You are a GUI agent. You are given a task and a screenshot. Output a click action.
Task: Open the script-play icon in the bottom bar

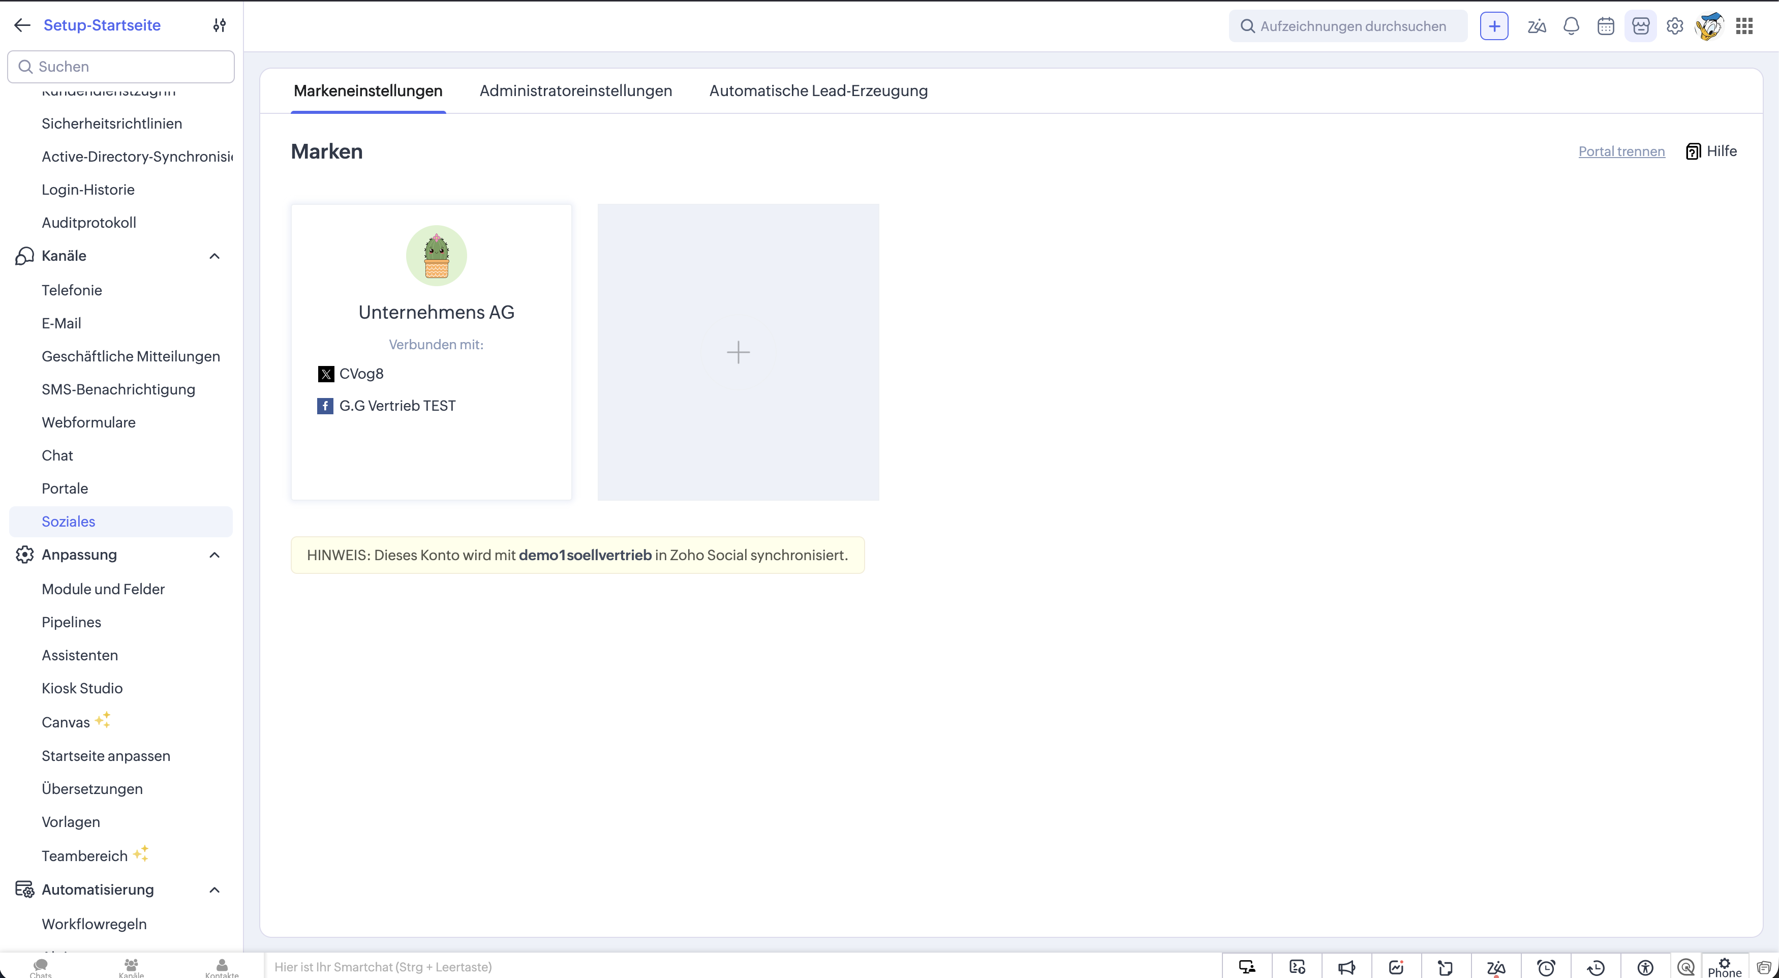pos(1297,967)
